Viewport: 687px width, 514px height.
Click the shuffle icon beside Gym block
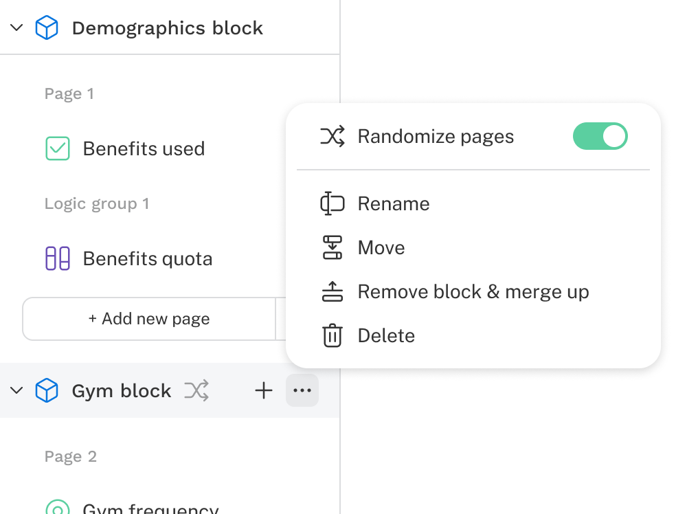coord(196,391)
